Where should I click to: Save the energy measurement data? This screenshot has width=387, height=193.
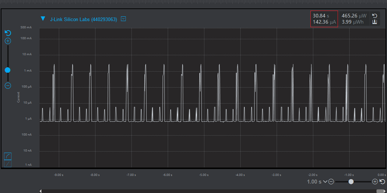[x=374, y=22]
